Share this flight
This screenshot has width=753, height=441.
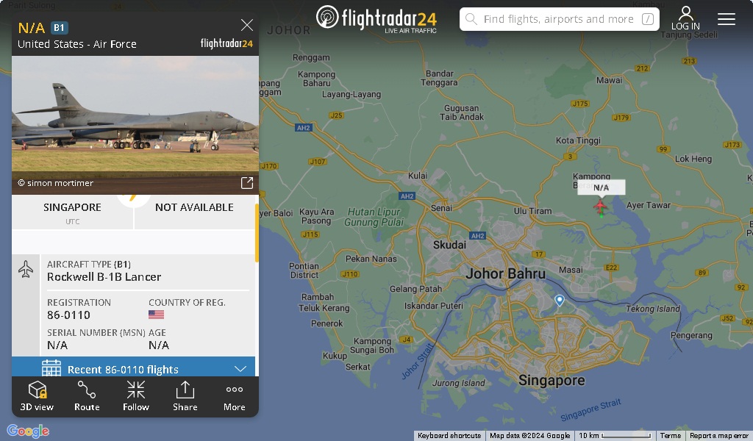click(185, 396)
